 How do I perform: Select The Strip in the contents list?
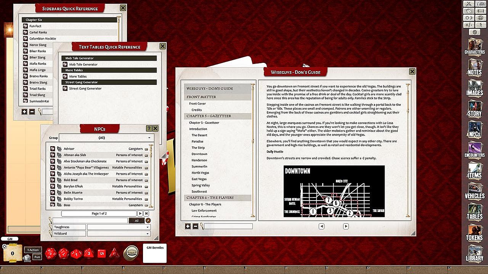pos(198,148)
